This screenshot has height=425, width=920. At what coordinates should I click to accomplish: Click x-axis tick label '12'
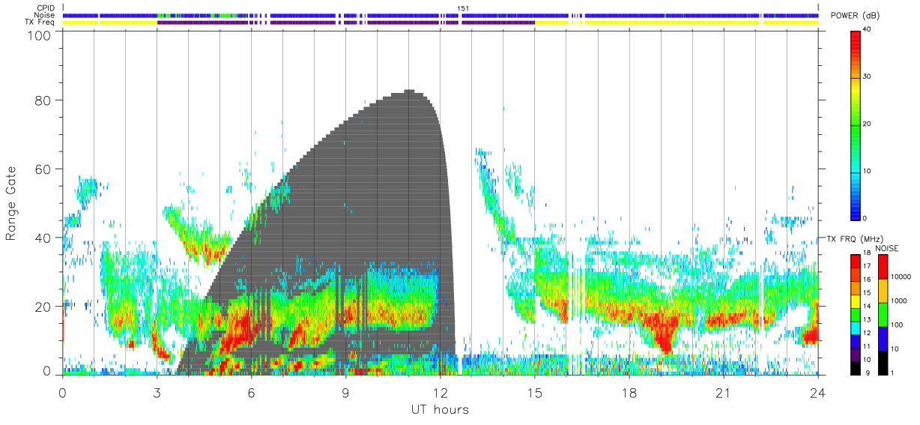pos(441,392)
